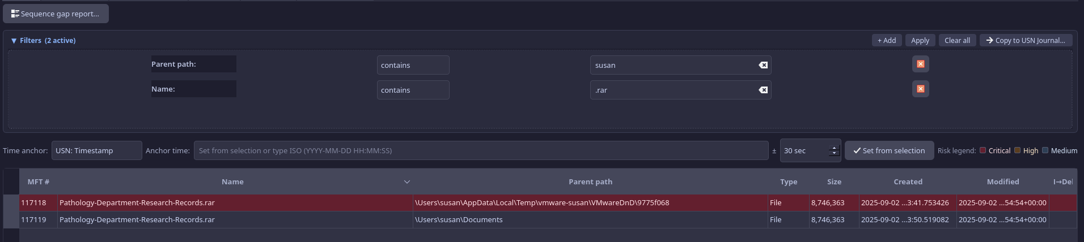Image resolution: width=1084 pixels, height=242 pixels.
Task: Remove the Name filter row
Action: pyautogui.click(x=920, y=89)
